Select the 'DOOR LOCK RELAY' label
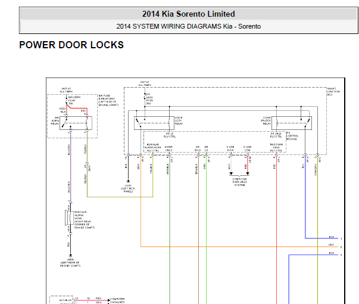 179,120
